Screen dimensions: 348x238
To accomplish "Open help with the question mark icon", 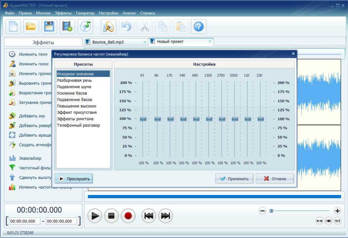I will 198,27.
